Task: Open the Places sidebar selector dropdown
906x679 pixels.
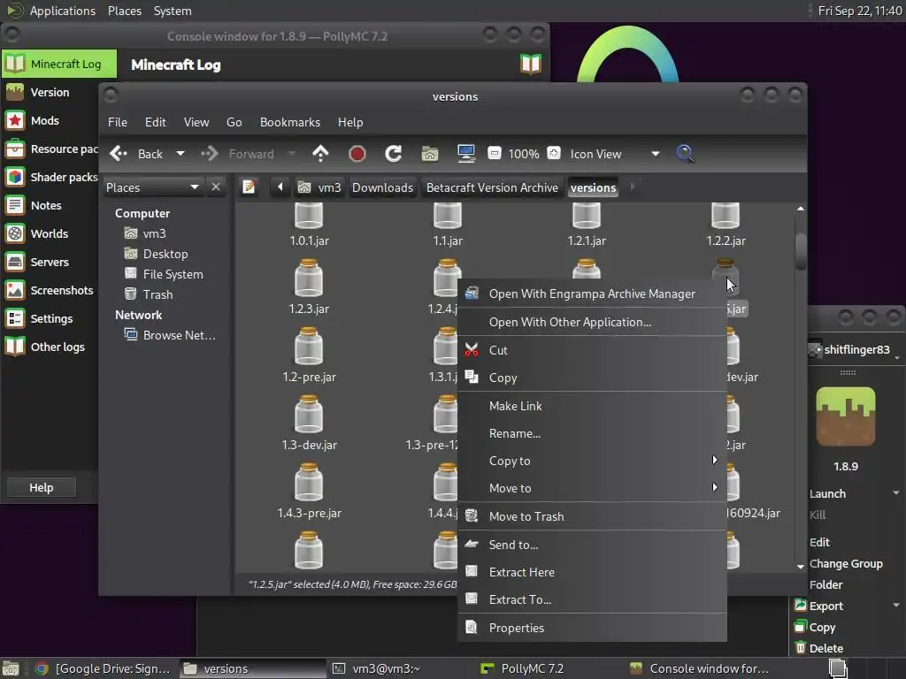Action: (152, 187)
